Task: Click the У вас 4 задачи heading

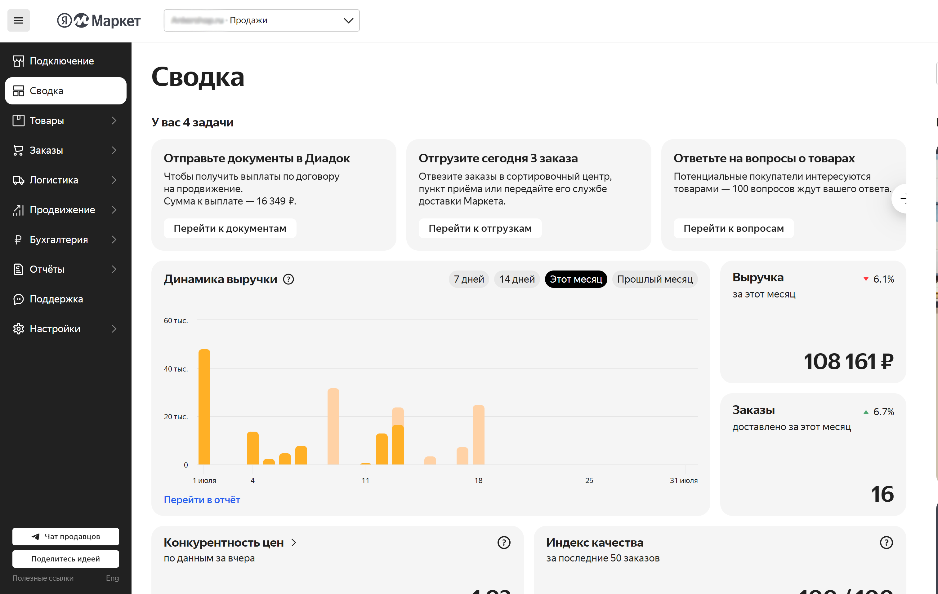Action: pyautogui.click(x=192, y=122)
